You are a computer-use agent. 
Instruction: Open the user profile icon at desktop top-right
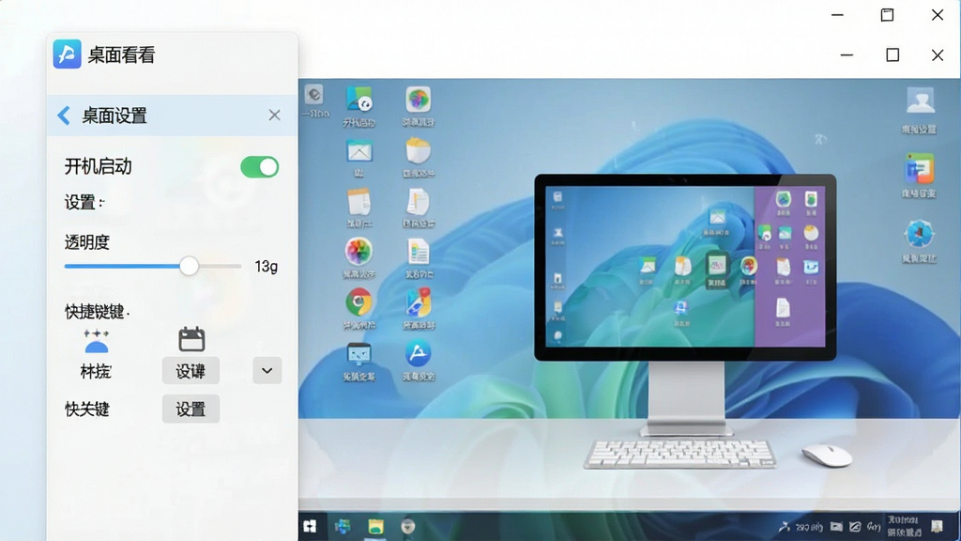(920, 100)
